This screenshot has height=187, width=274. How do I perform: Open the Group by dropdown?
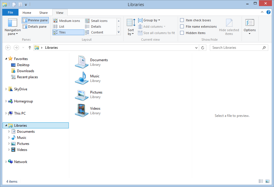(x=149, y=20)
